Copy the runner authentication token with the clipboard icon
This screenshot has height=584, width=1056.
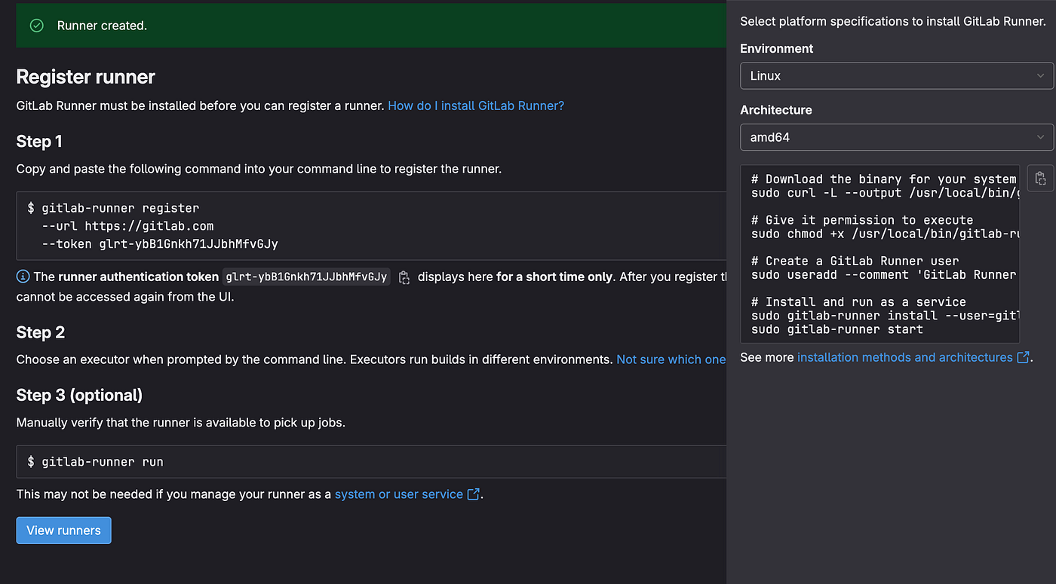pyautogui.click(x=404, y=277)
